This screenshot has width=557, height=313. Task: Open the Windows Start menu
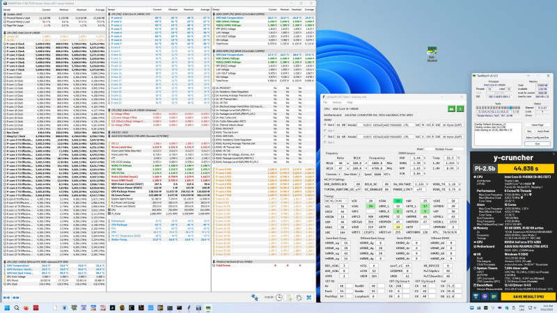[x=7, y=308]
